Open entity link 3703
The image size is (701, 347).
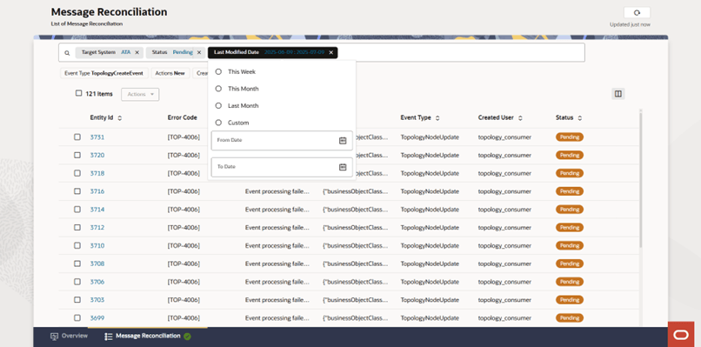tap(97, 299)
